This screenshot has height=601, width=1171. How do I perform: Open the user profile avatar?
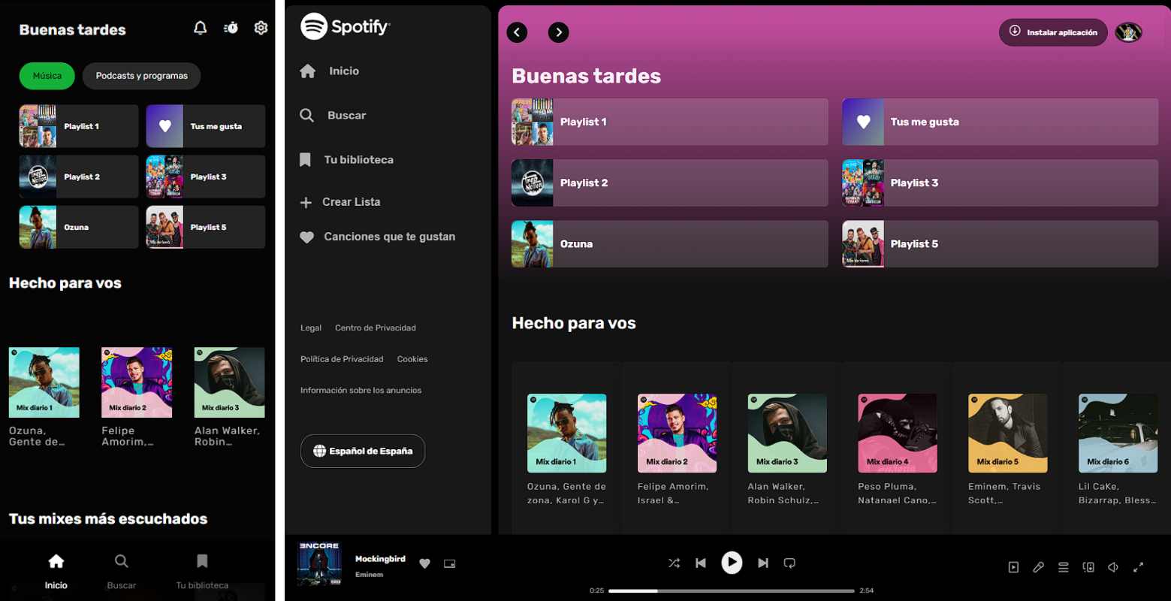1128,32
